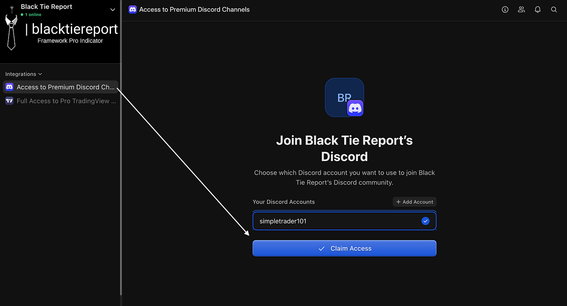Click the Claim Access button
This screenshot has height=306, width=567.
click(345, 248)
